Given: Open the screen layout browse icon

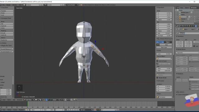Looking at the screenshot, I should (x=24, y=5).
